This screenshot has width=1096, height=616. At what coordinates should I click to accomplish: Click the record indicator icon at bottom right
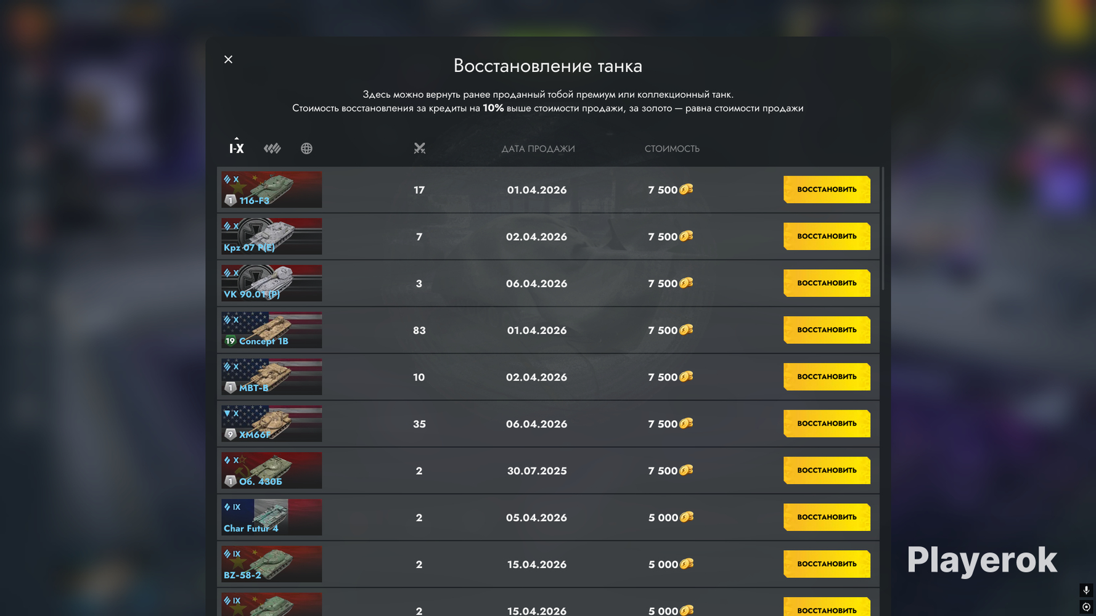click(x=1086, y=607)
